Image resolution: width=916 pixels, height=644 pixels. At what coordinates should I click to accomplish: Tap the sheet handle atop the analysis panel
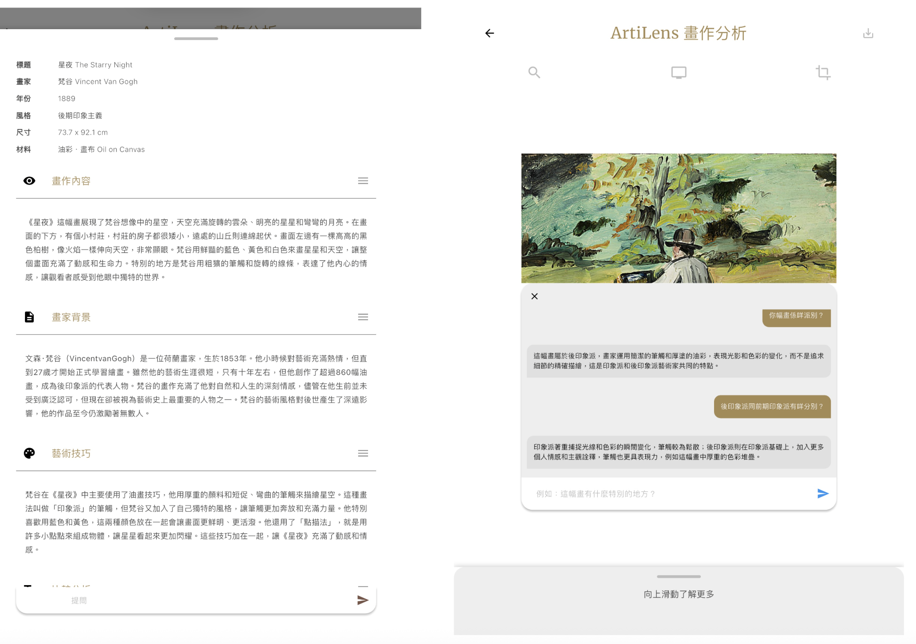point(196,39)
